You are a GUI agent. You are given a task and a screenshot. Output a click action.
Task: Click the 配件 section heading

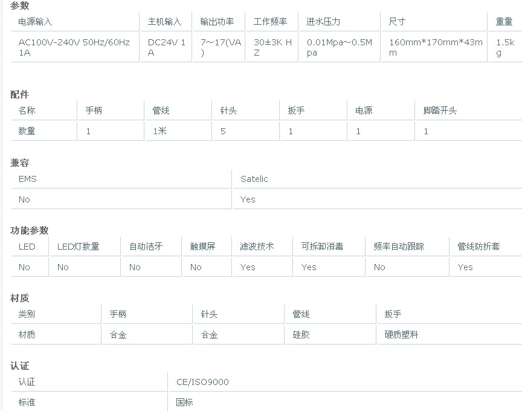coord(19,94)
